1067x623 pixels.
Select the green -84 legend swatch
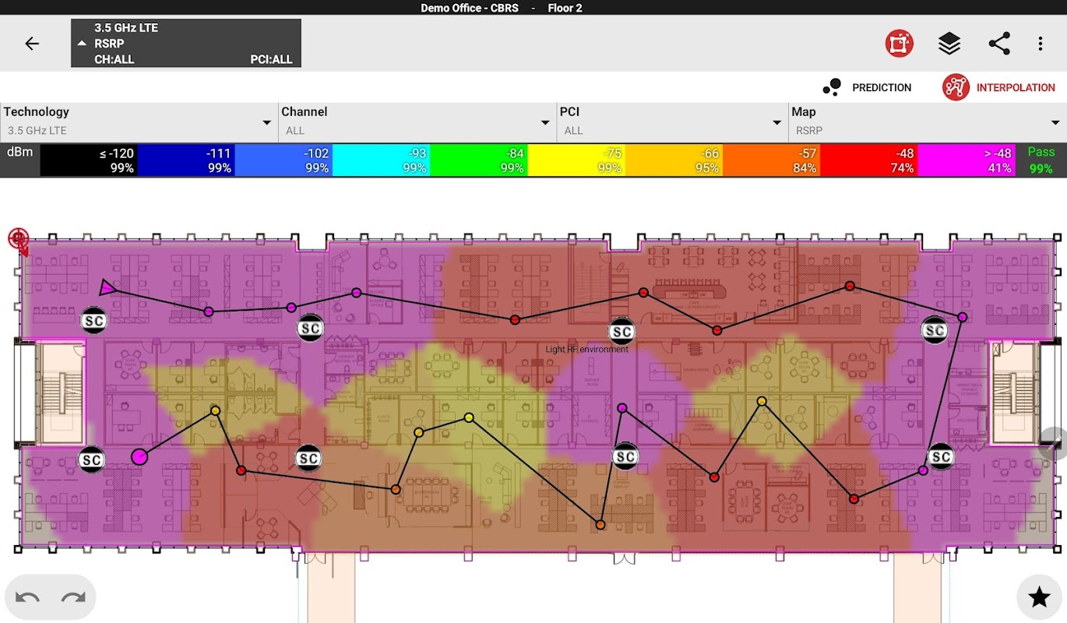coord(478,160)
